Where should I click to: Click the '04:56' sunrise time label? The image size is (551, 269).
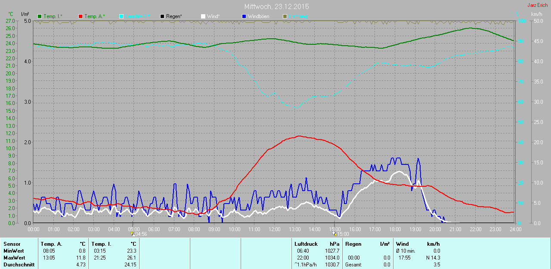(141, 234)
